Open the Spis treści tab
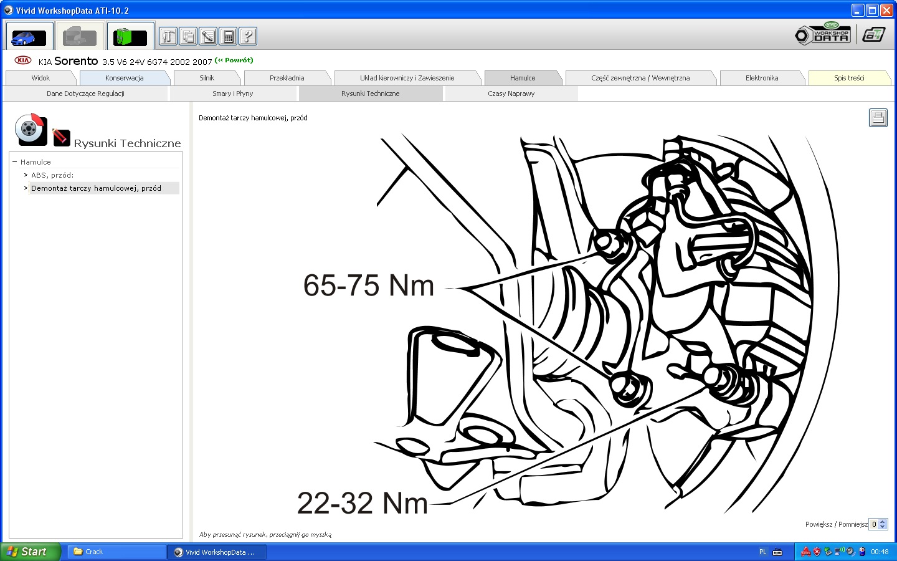Screen dimensions: 897x561 point(849,78)
